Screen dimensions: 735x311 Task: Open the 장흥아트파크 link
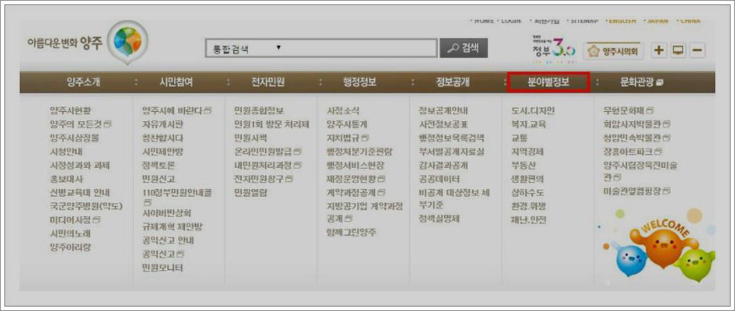629,152
